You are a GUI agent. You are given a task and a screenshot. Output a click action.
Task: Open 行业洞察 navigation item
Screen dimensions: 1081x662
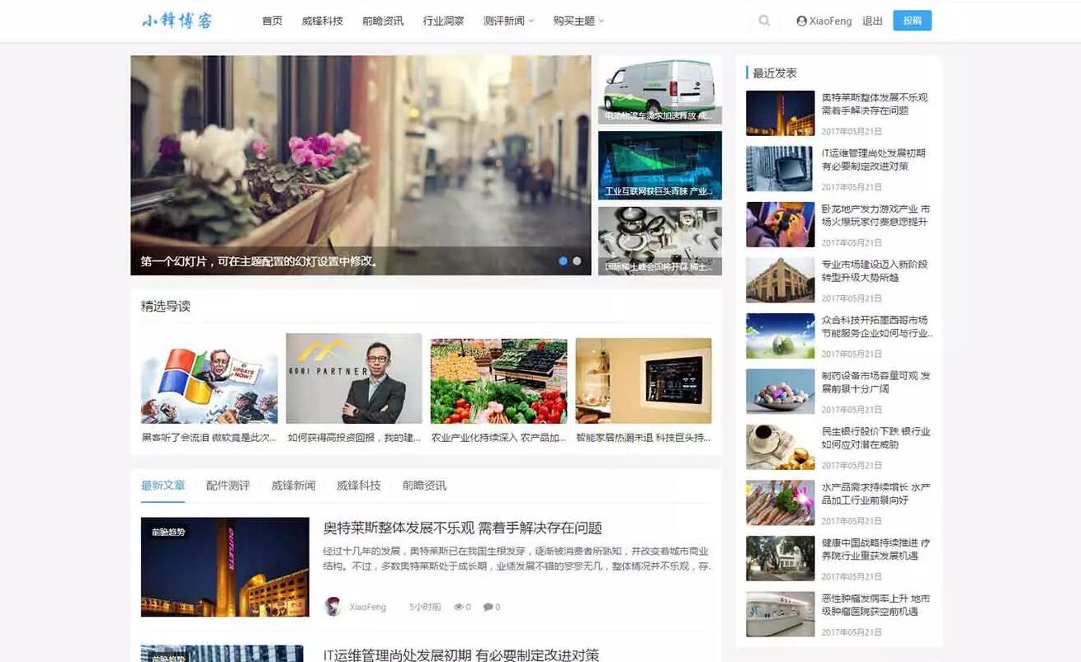[x=443, y=21]
